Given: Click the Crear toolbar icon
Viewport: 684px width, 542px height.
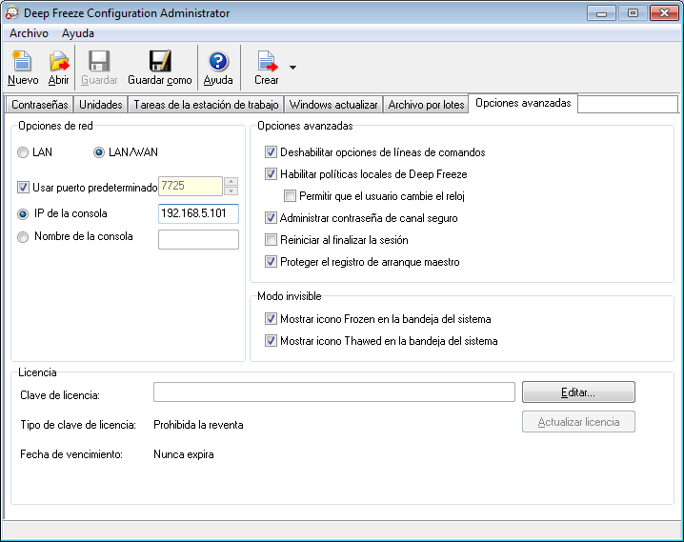Looking at the screenshot, I should coord(267,61).
